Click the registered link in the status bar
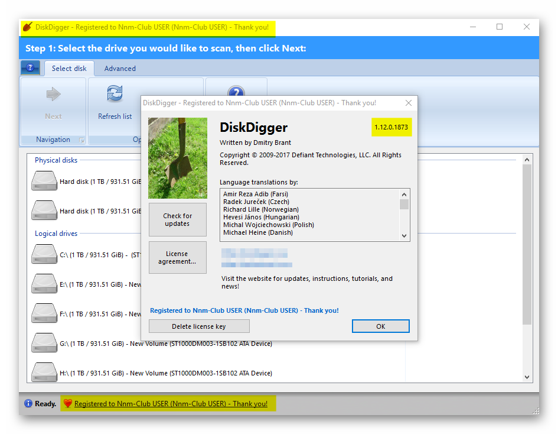The width and height of the screenshot is (558, 434). pyautogui.click(x=171, y=404)
